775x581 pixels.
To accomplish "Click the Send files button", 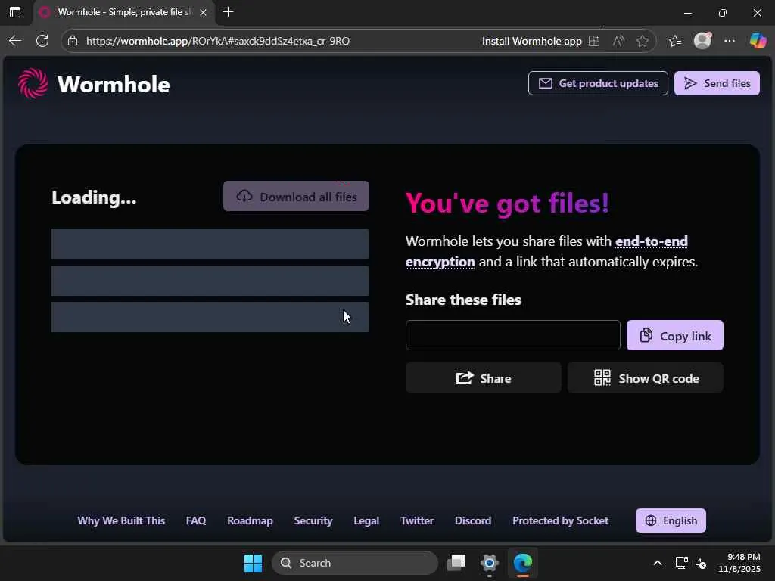I will [x=717, y=83].
